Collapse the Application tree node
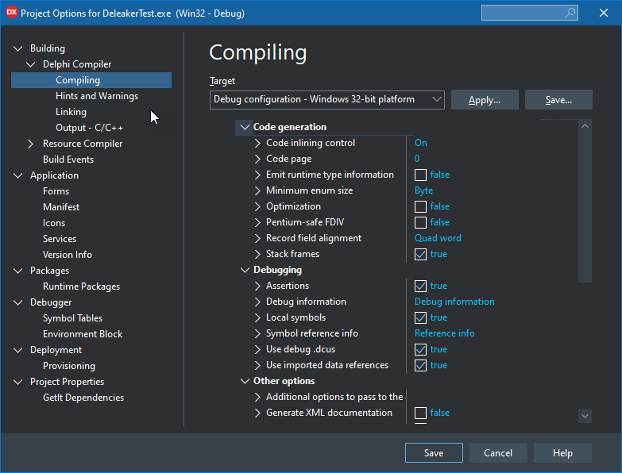The image size is (622, 473). coord(17,175)
